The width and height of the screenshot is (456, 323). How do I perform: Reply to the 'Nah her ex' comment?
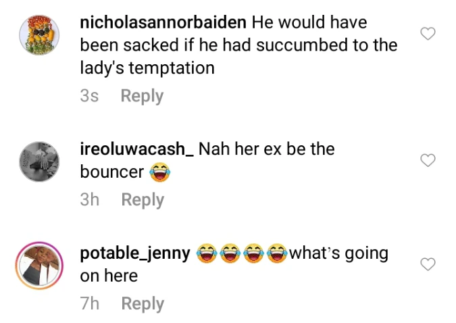pos(143,200)
